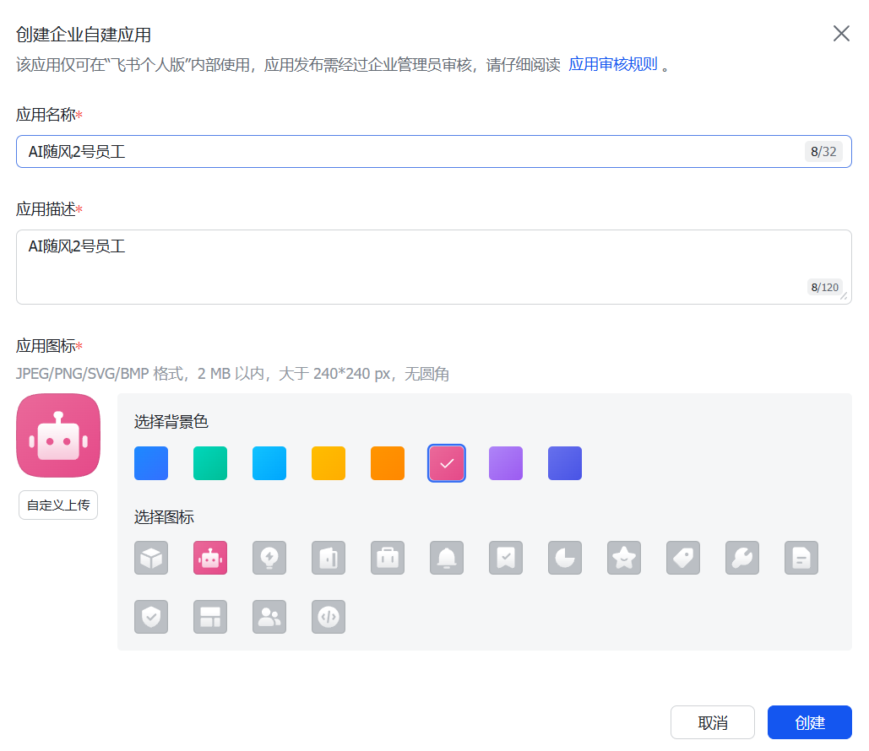The image size is (869, 751).
Task: Choose the blue background color
Action: click(x=151, y=463)
